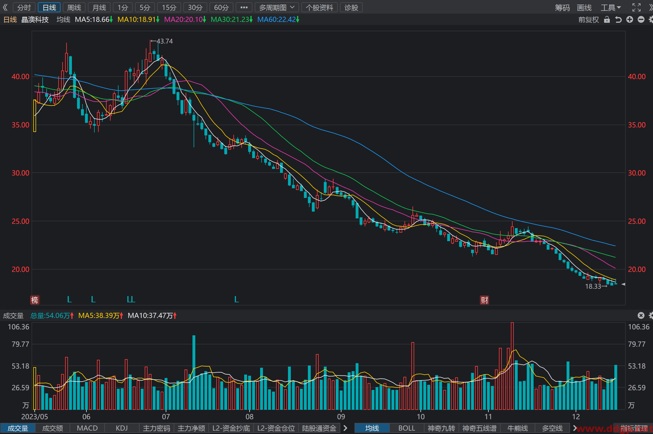Viewport: 653px width, 434px height.
Task: Click the red 榜 marker icon
Action: coord(35,300)
